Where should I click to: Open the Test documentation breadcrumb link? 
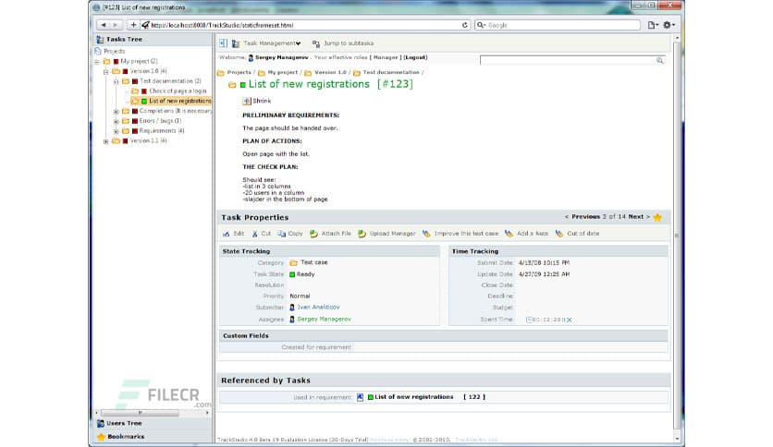click(391, 72)
